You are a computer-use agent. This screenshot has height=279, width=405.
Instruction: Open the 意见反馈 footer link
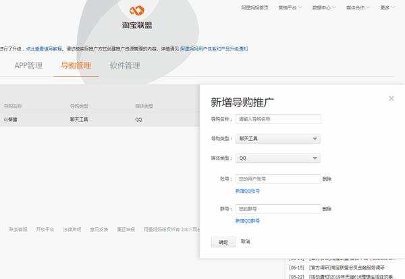(99, 229)
